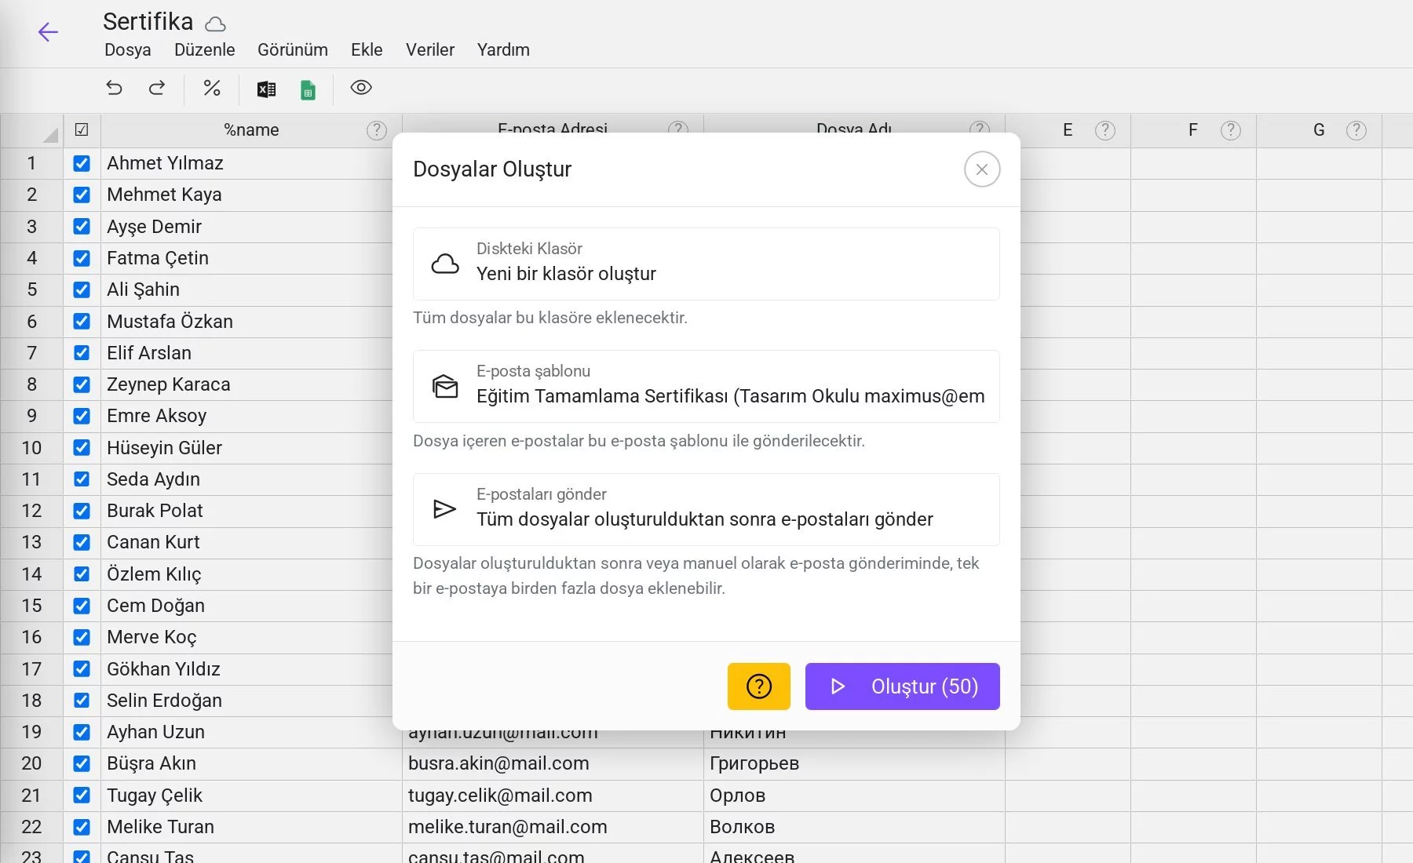This screenshot has width=1413, height=863.
Task: Open help for column G
Action: pos(1356,130)
